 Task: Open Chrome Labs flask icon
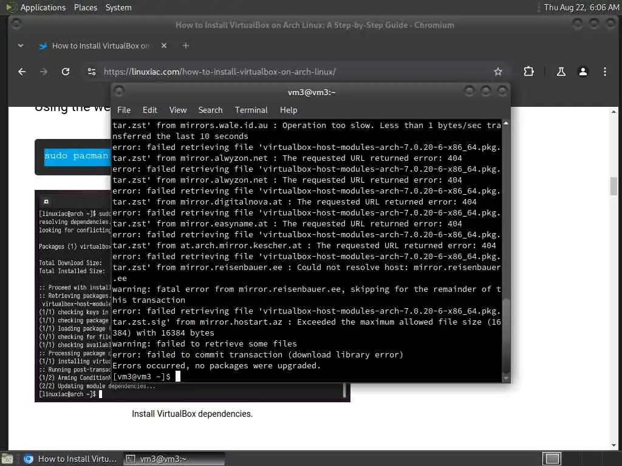[561, 72]
